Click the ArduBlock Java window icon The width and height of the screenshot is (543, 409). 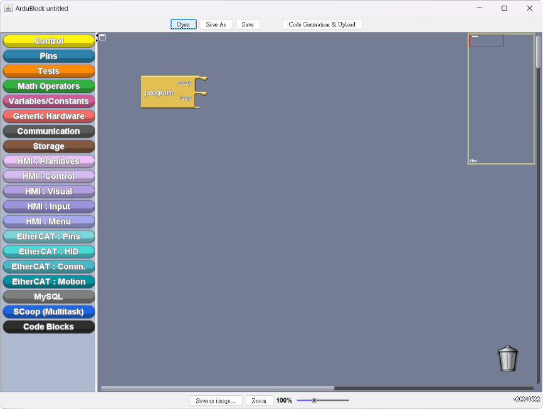9,8
